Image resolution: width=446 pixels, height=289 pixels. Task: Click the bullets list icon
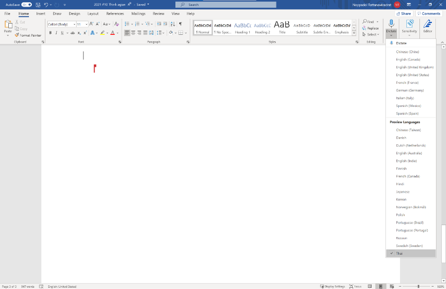click(x=128, y=24)
